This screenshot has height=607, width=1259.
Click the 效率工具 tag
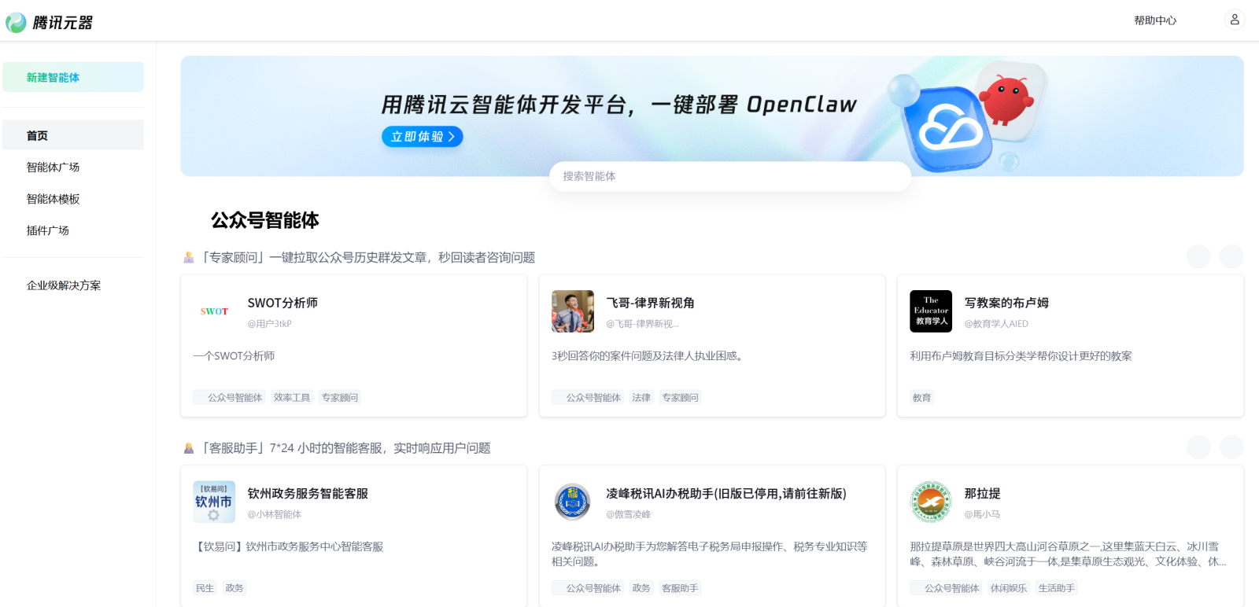pyautogui.click(x=292, y=398)
